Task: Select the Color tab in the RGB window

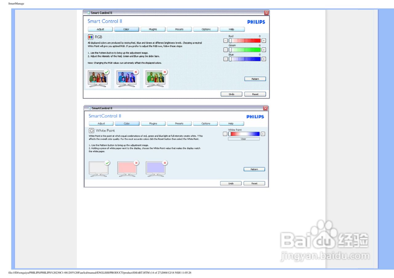Action: 126,29
